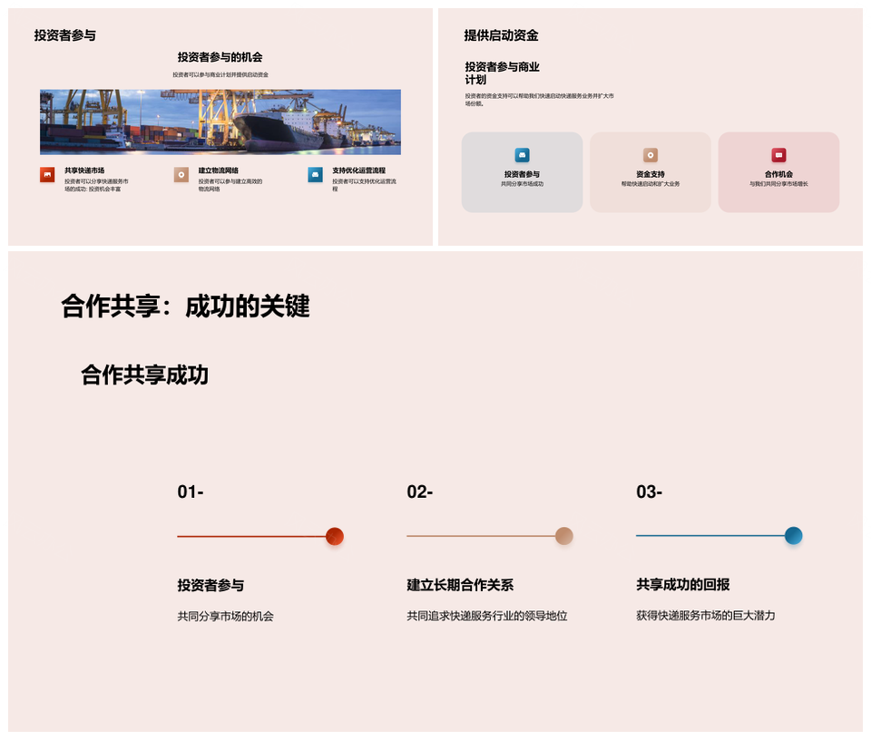Screen dimensions: 871x740
Task: Click the red timeline dot under 01-
Action: pos(334,536)
